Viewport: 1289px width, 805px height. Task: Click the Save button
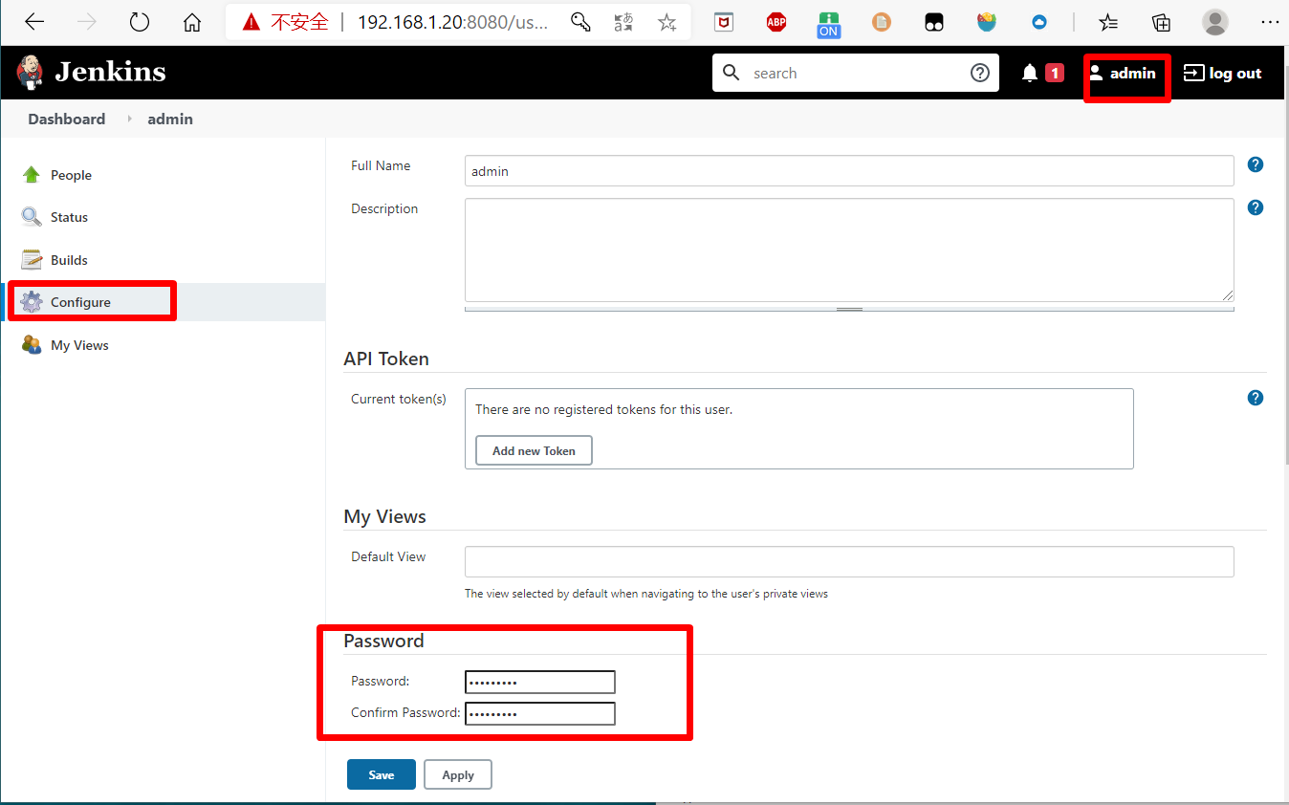pyautogui.click(x=382, y=774)
